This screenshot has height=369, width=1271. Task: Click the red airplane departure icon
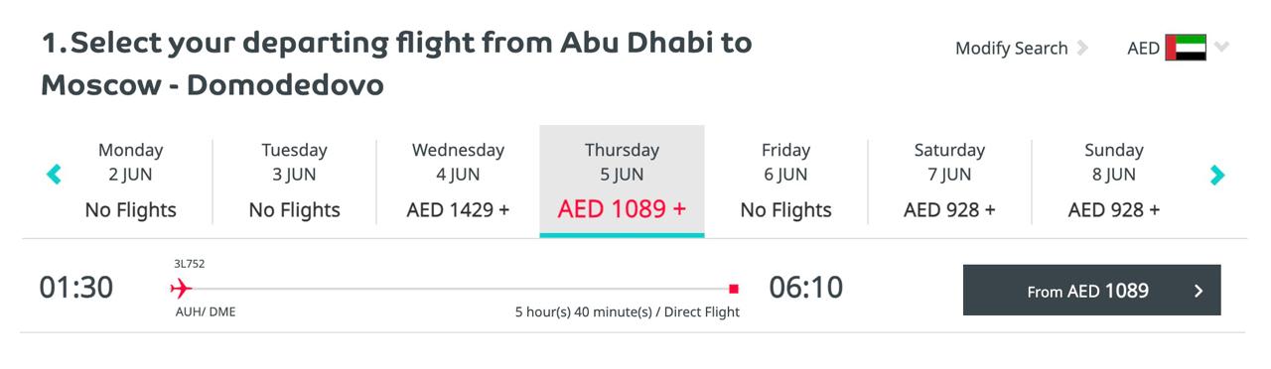coord(181,289)
